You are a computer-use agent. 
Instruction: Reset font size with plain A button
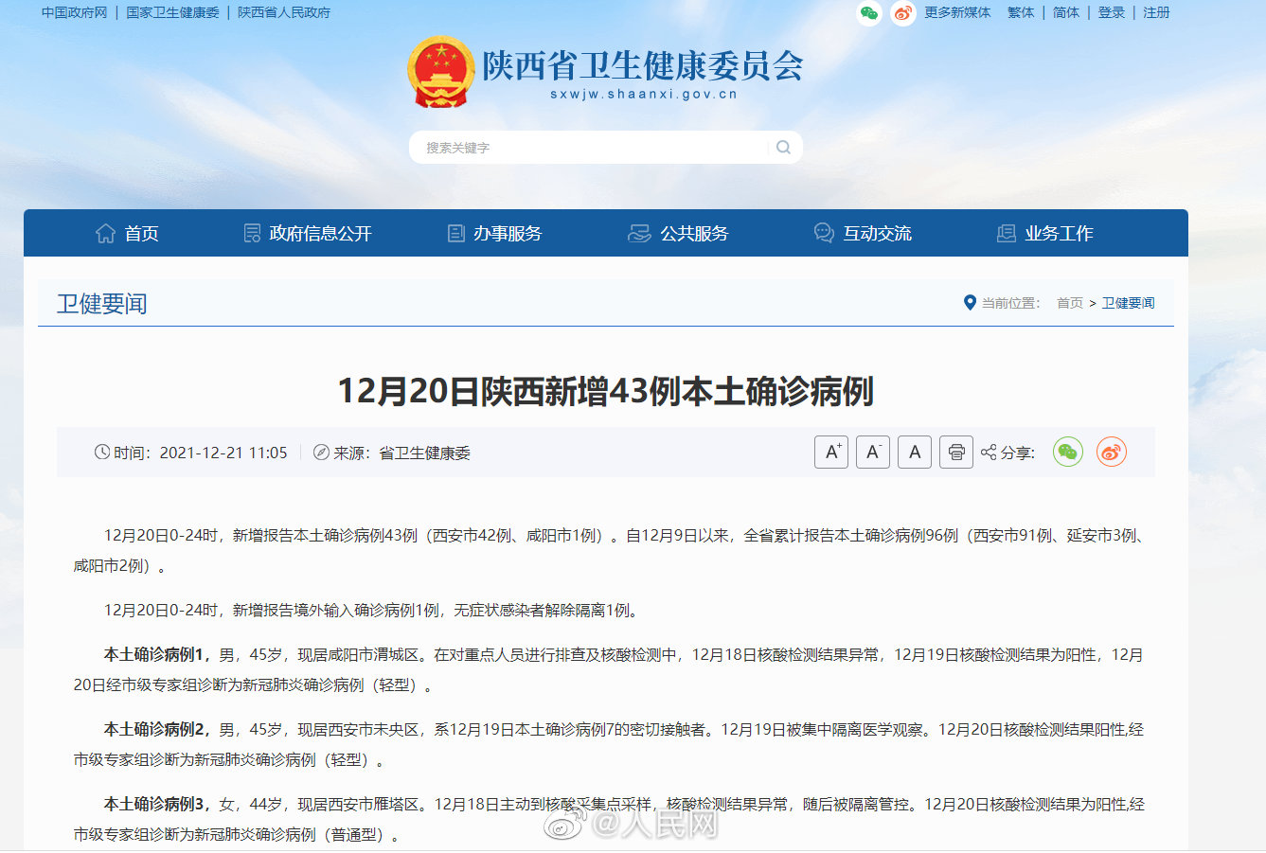(915, 453)
